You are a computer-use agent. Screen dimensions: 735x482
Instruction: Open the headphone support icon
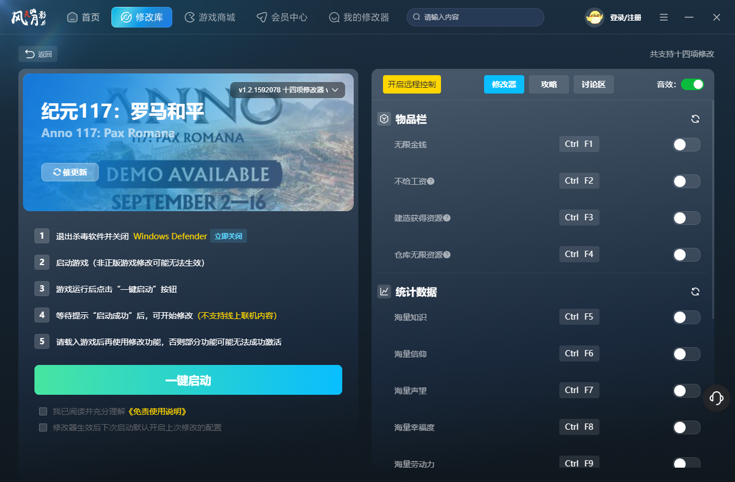716,398
